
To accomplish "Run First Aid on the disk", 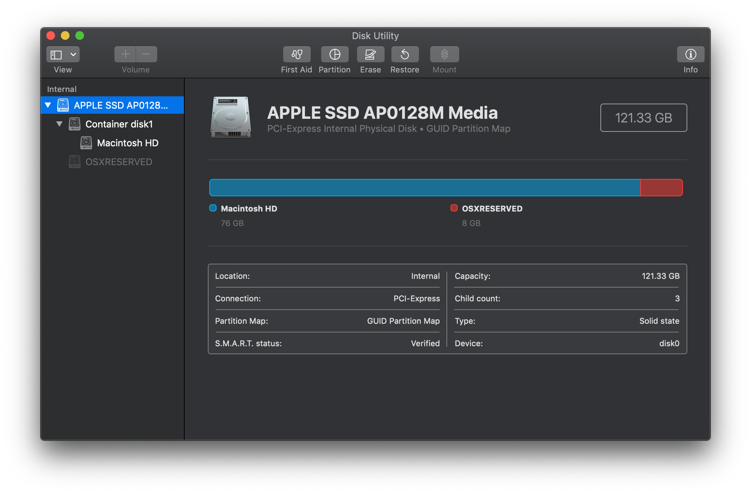I will [x=297, y=54].
